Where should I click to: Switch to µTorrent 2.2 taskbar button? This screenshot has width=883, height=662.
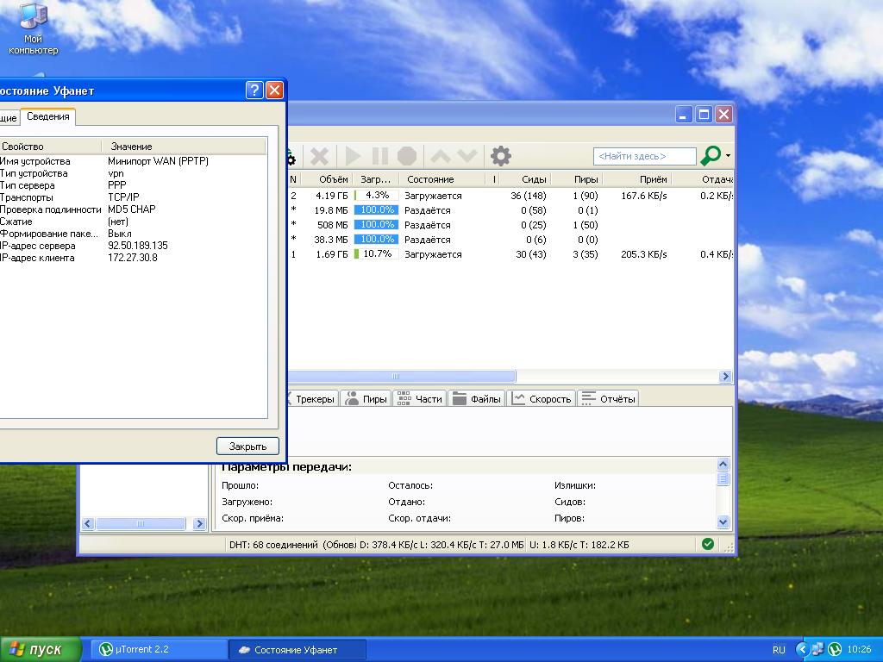(x=159, y=650)
